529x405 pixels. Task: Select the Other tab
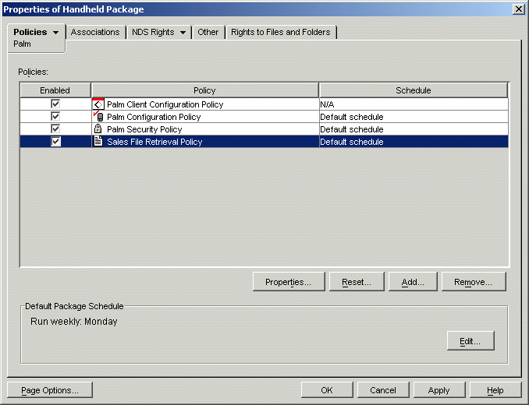(208, 32)
